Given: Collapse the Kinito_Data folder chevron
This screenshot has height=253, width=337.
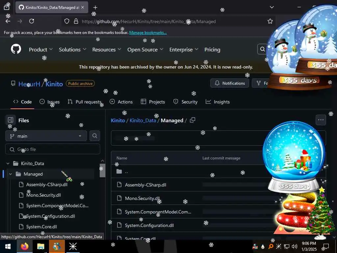Looking at the screenshot, I should coord(8,163).
